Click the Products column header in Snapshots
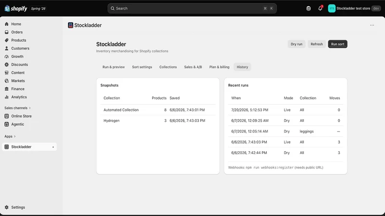This screenshot has height=216, width=385. click(159, 98)
